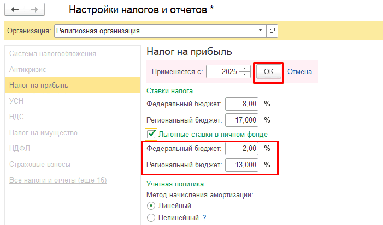Open the Все налоги и отчеты link
Viewport: 383px width, 225px height.
point(57,180)
